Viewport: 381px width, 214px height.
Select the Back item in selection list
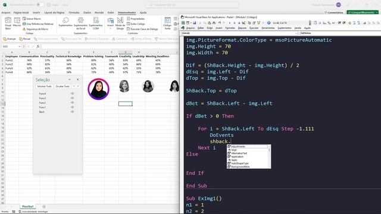tap(42, 112)
